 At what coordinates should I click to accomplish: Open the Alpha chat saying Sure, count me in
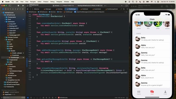coord(152,76)
